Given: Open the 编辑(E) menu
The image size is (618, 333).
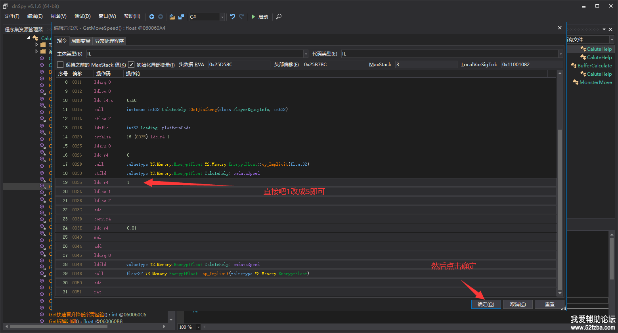Looking at the screenshot, I should (x=35, y=16).
